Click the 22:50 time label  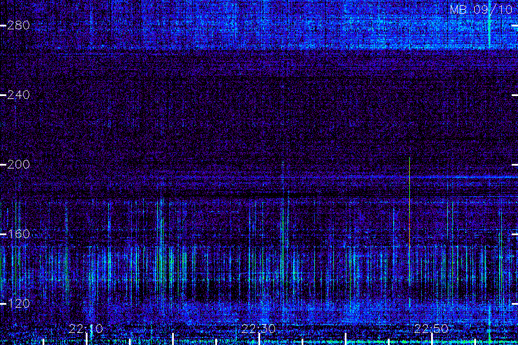(x=432, y=329)
